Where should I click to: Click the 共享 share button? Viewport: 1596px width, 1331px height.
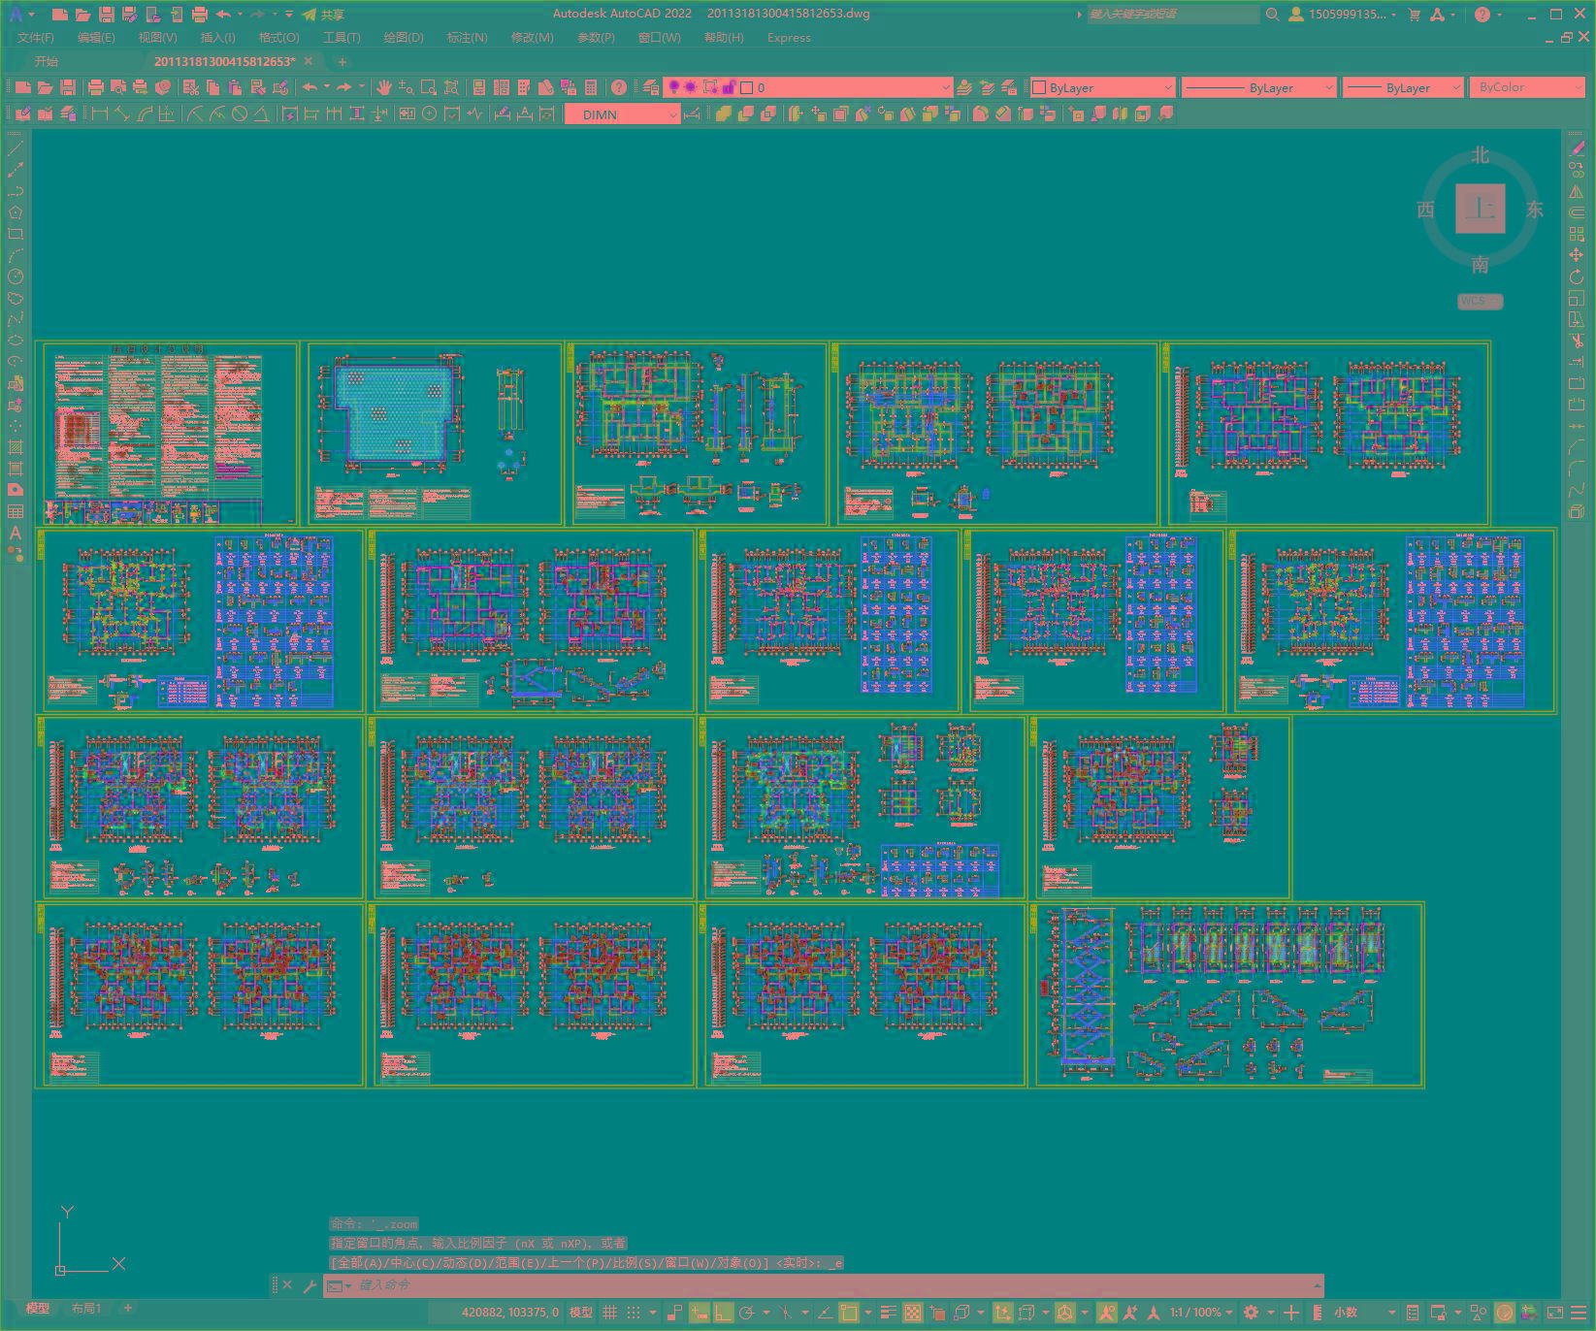point(323,15)
